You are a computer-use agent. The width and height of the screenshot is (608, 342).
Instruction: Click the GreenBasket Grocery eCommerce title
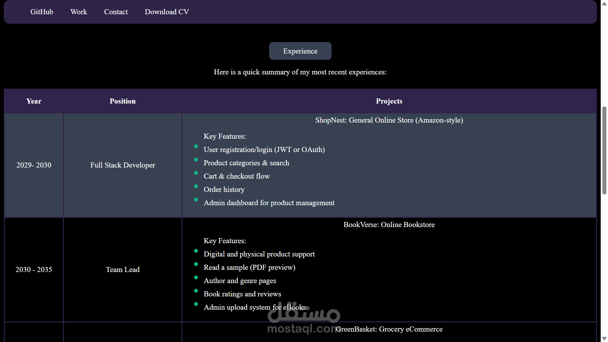tap(389, 329)
